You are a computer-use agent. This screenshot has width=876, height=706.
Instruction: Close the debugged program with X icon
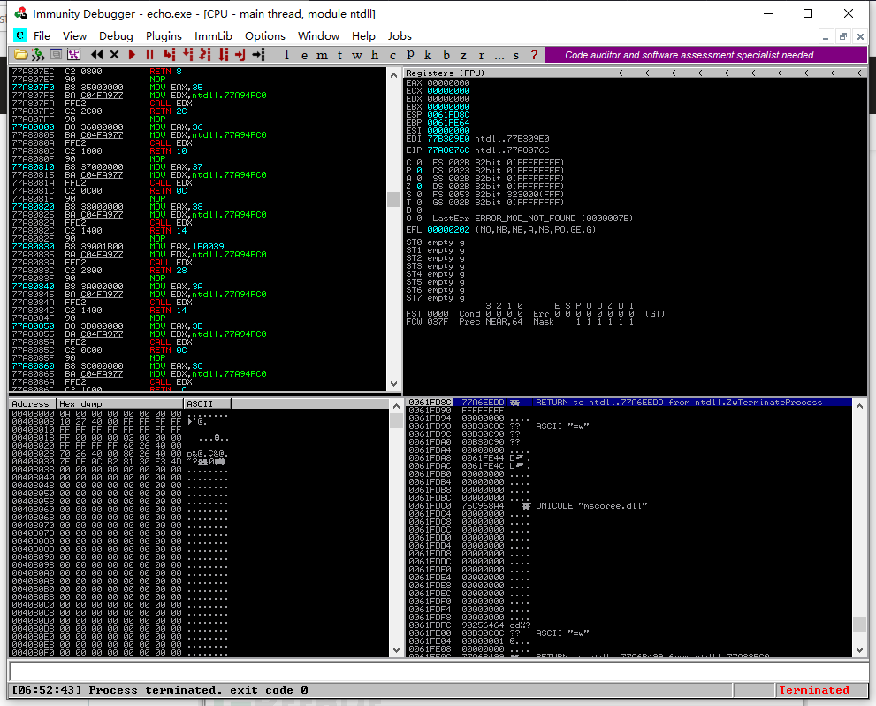[115, 55]
